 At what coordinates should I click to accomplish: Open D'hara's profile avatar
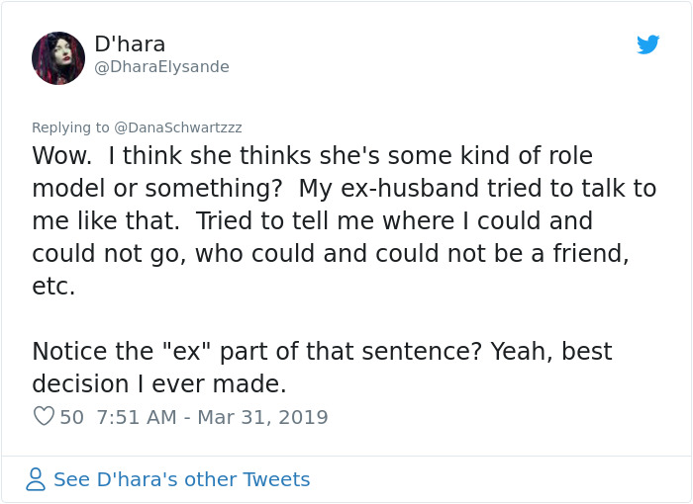click(x=58, y=57)
